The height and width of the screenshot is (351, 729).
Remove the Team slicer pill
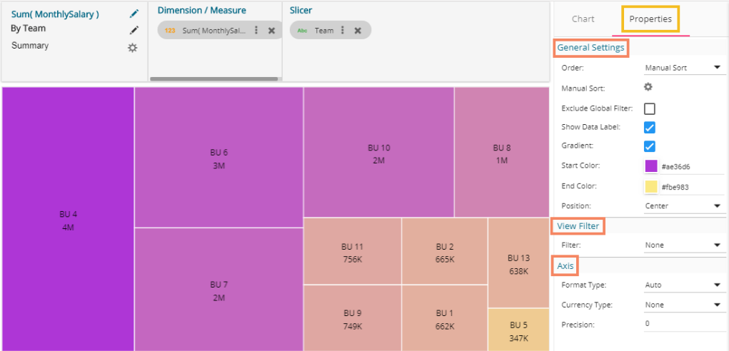coord(358,31)
